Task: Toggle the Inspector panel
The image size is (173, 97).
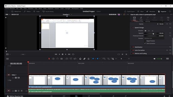Action: click(x=162, y=11)
